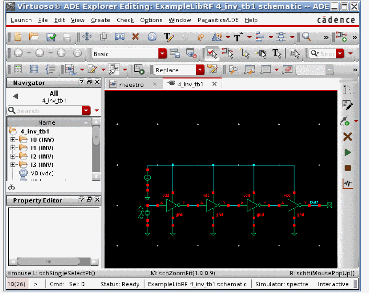Switch to the maestro tab
Image resolution: width=369 pixels, height=293 pixels.
point(132,84)
